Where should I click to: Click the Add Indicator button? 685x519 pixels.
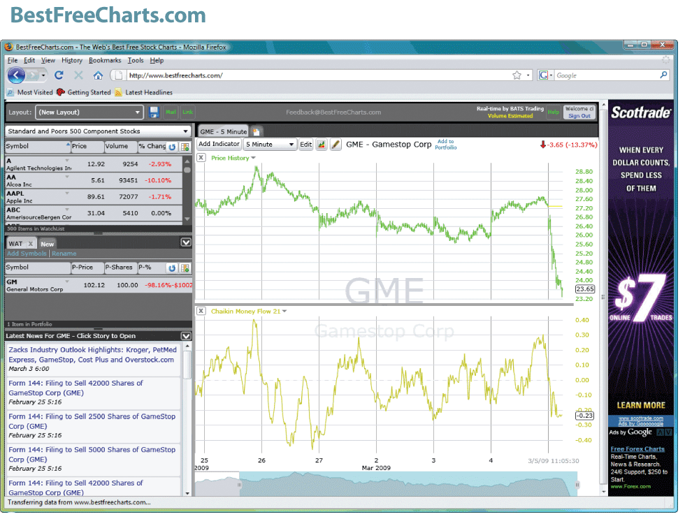coord(219,144)
